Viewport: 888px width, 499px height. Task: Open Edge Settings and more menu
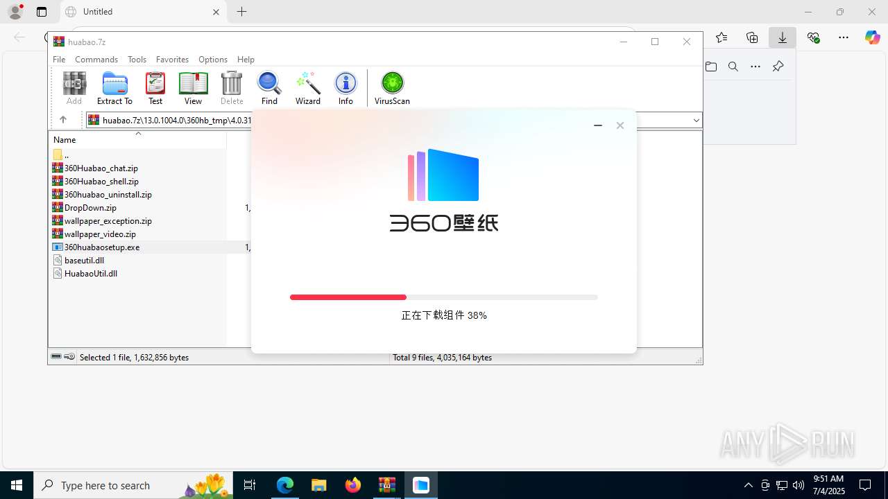844,37
